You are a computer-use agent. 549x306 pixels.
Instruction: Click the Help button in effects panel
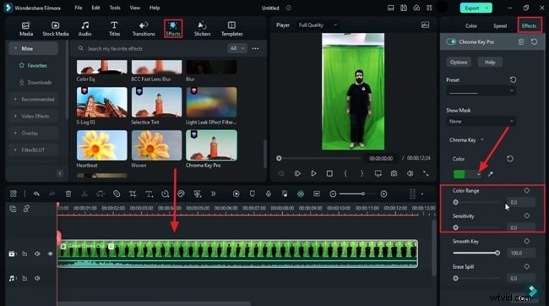pyautogui.click(x=490, y=62)
